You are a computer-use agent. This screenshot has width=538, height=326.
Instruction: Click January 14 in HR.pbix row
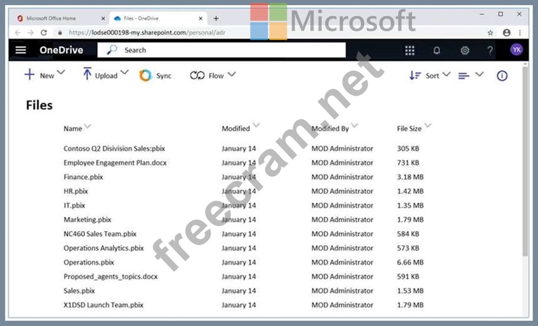(239, 191)
